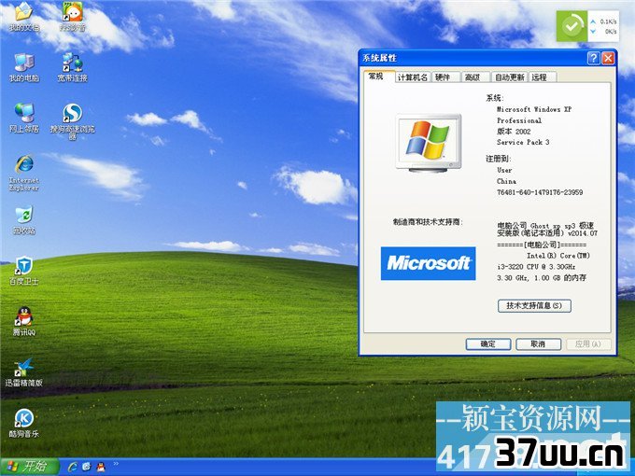Click the 'Intel(R) Core(TM)' text line
This screenshot has width=635, height=476.
pos(558,256)
